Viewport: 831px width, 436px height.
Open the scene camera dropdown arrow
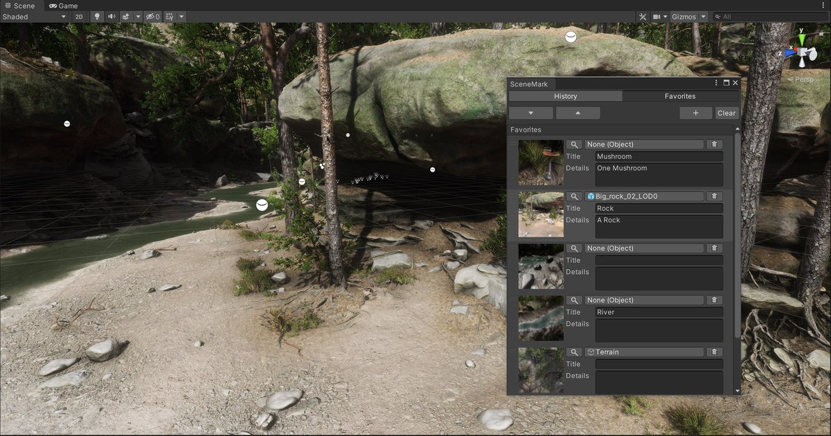point(665,16)
